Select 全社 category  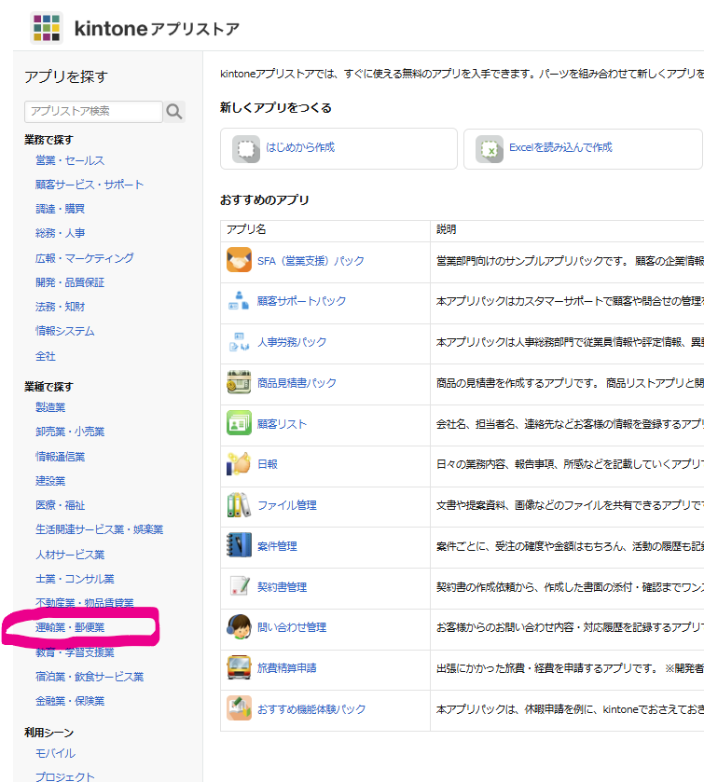coord(46,356)
